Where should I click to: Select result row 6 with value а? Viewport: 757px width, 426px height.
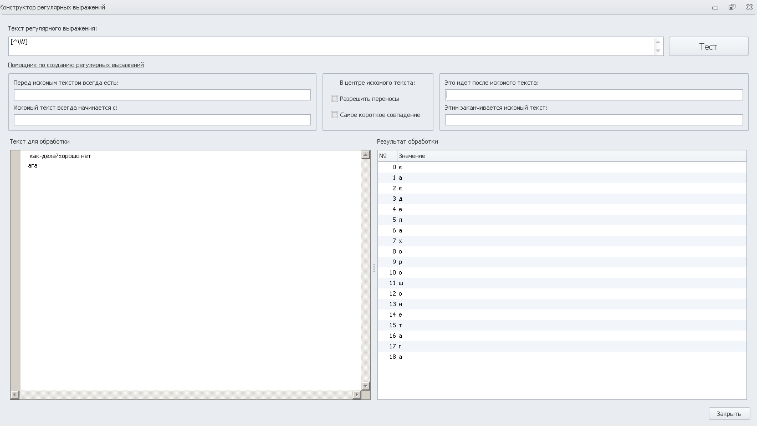562,230
